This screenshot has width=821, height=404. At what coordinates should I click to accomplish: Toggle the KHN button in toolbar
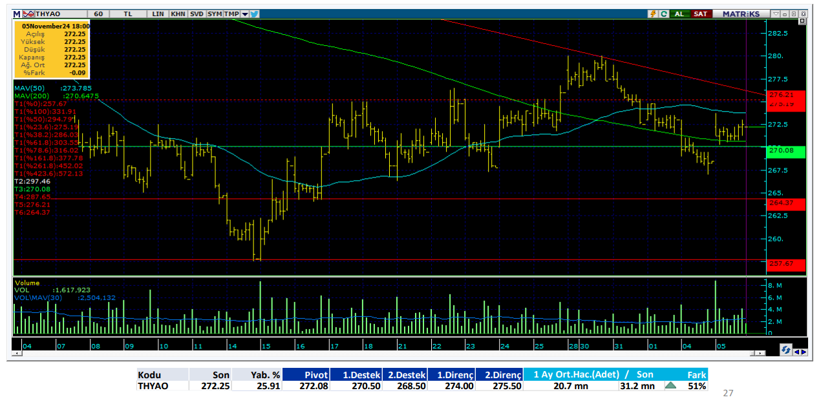pos(178,14)
